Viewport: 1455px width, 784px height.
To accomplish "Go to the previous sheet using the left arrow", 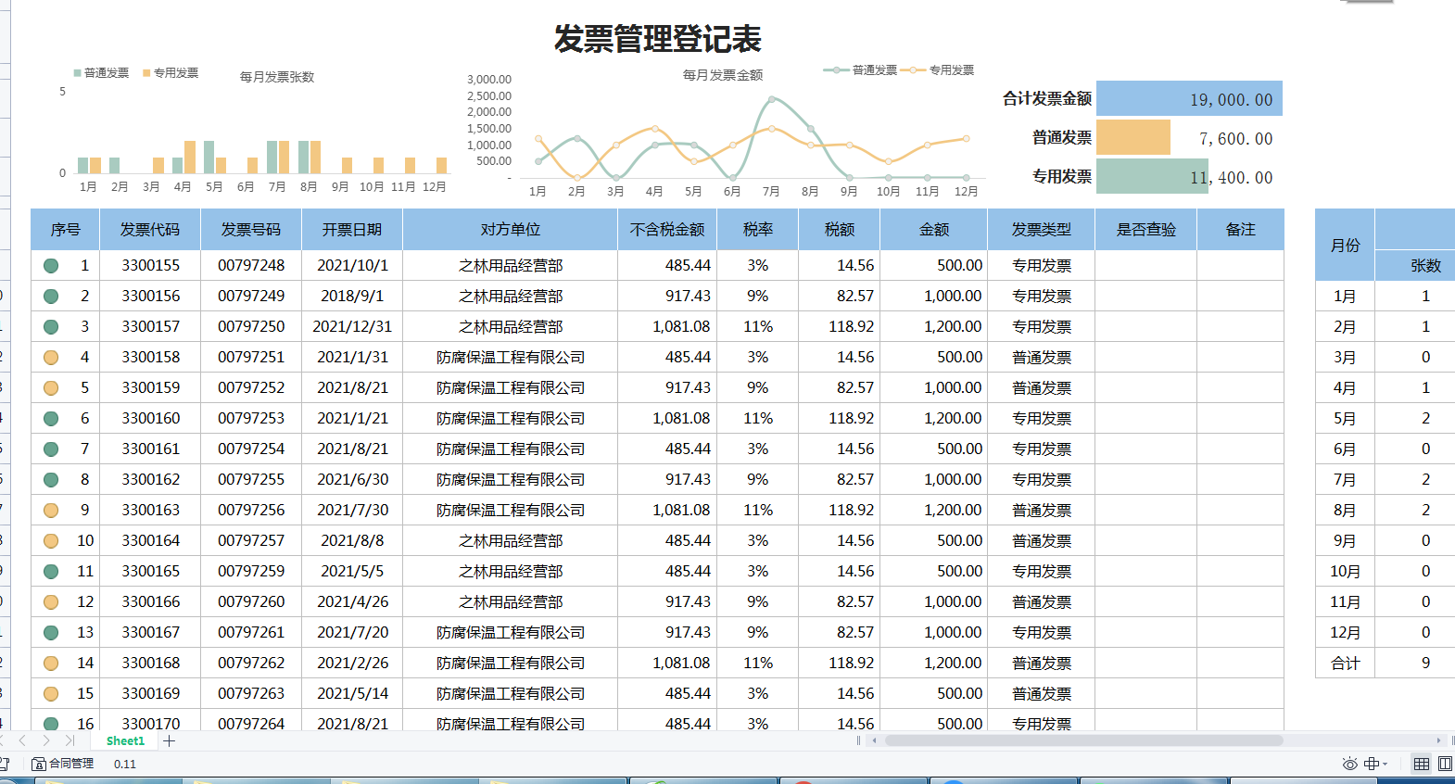I will [x=22, y=740].
